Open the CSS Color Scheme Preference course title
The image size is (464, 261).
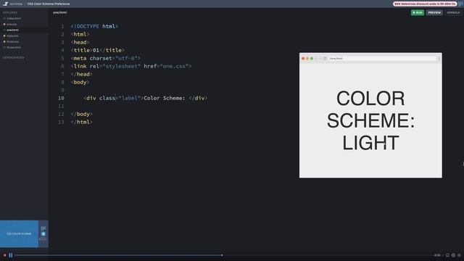coord(49,4)
